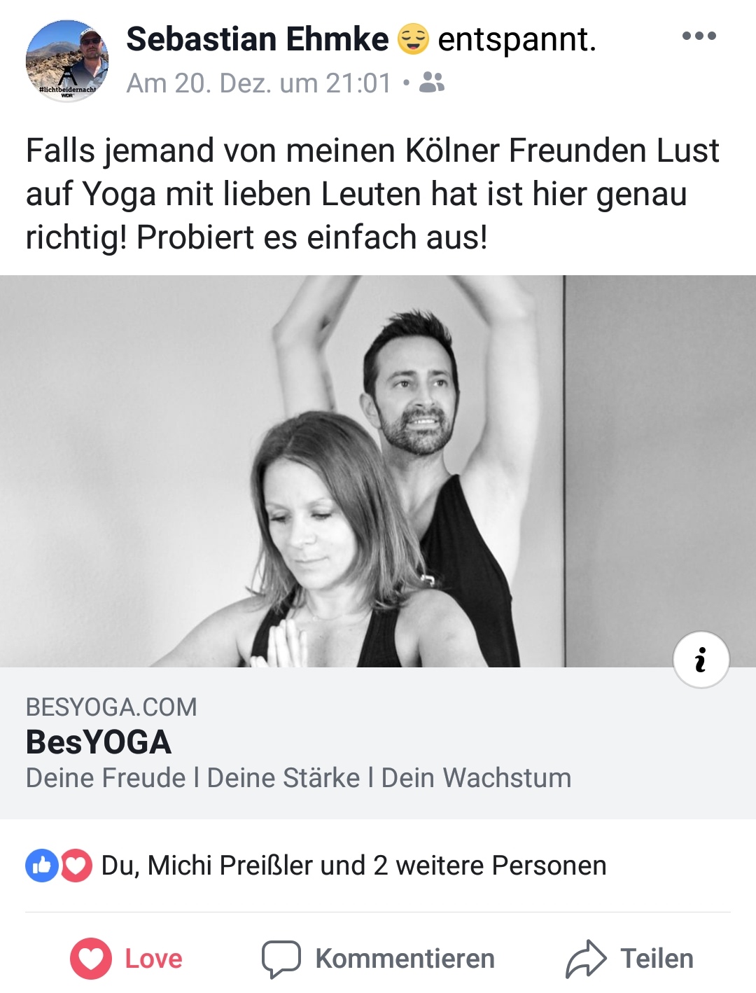This screenshot has width=756, height=993.
Task: Open the post timestamp 20. Dez. um 21:01
Action: (259, 83)
